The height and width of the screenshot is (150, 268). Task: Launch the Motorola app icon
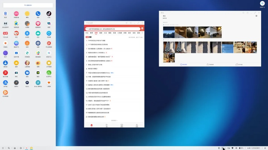[27, 82]
